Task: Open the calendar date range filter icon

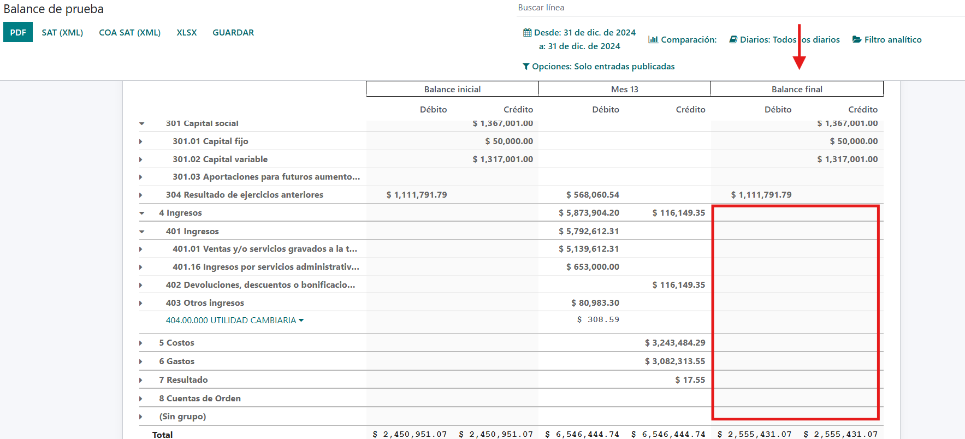Action: pos(527,33)
